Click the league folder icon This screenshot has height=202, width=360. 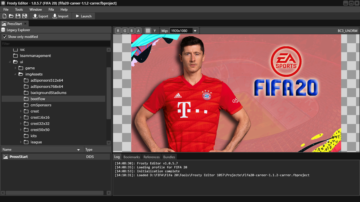click(26, 142)
